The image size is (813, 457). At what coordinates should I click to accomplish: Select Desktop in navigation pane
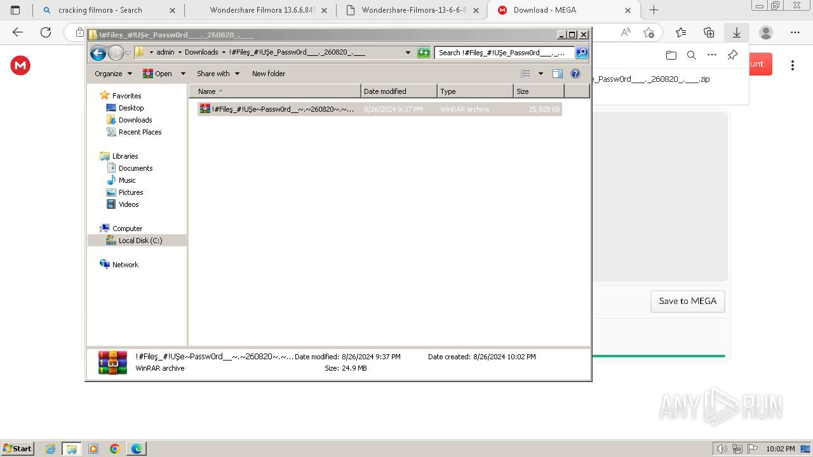pos(131,108)
